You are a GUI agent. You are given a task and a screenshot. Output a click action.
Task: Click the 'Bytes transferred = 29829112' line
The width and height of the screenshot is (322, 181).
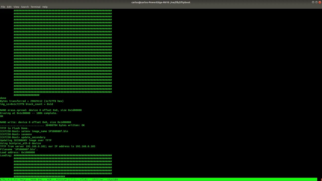(x=32, y=101)
